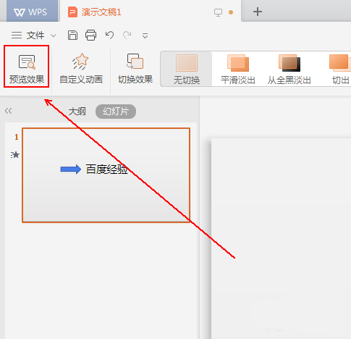Expand the dropdown arrow beside 文件
This screenshot has width=351, height=339.
pos(54,36)
